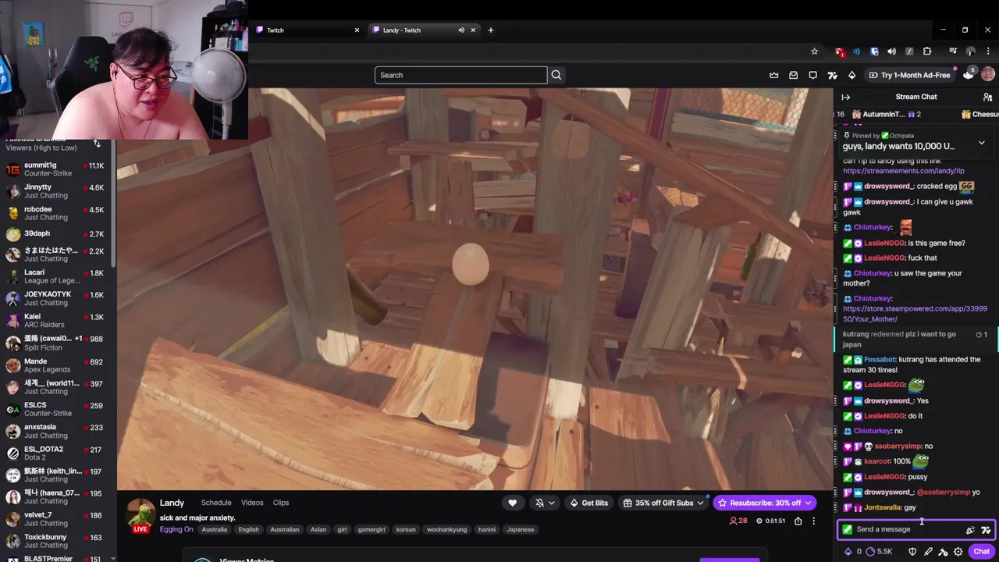The width and height of the screenshot is (999, 562).
Task: Click Try 1-Month Ad-Free button
Action: (909, 75)
